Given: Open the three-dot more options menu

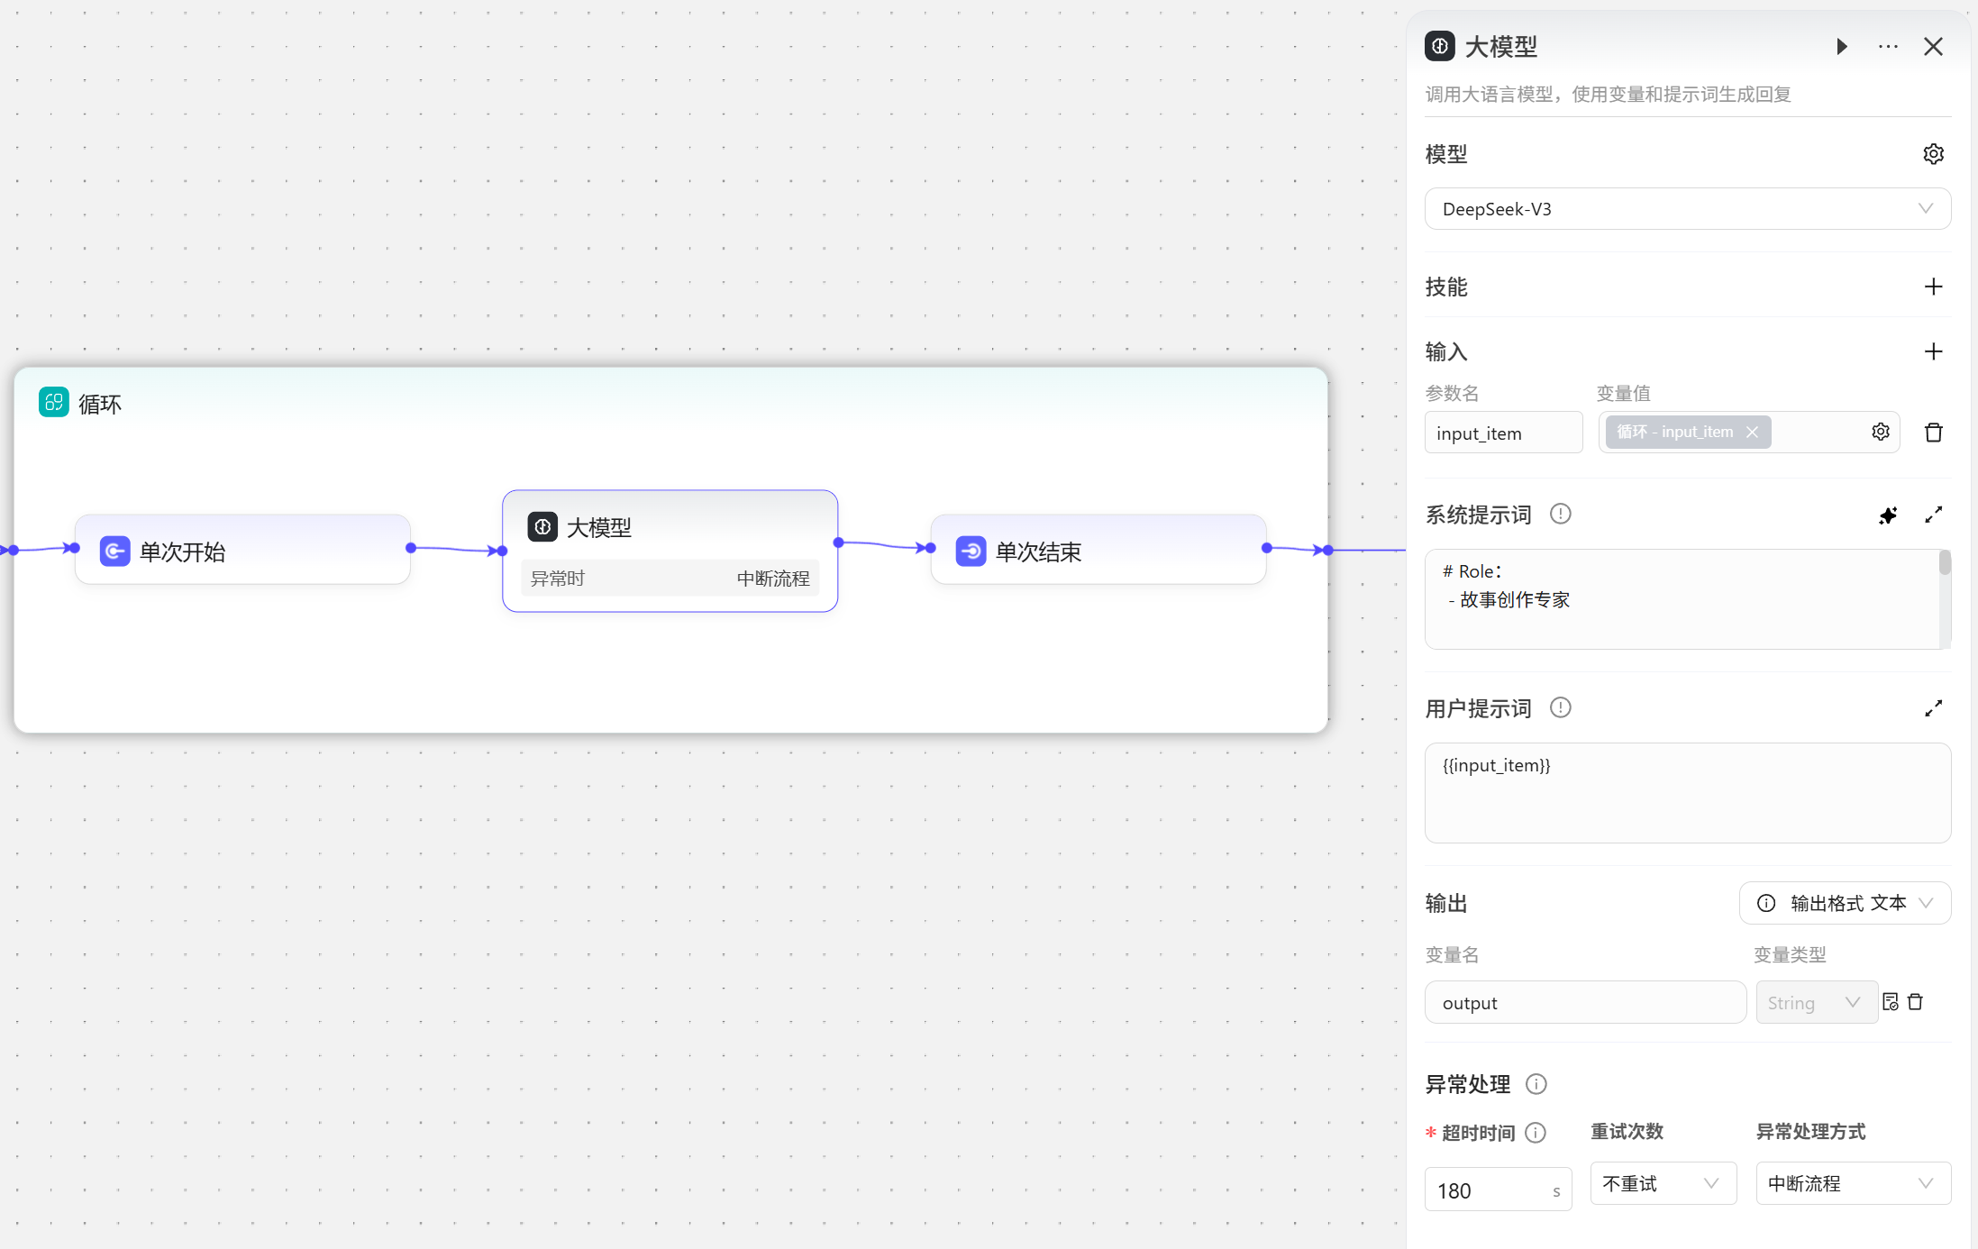Looking at the screenshot, I should click(x=1888, y=47).
